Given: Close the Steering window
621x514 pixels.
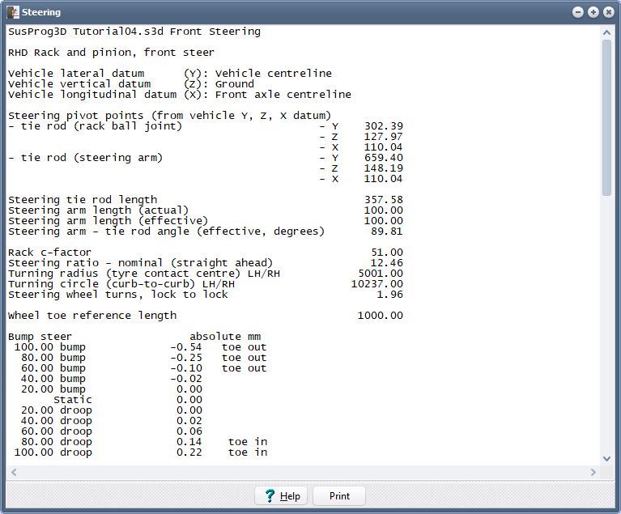Looking at the screenshot, I should [607, 12].
